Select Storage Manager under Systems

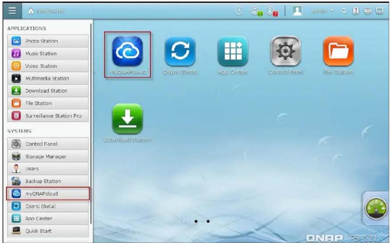pos(48,157)
